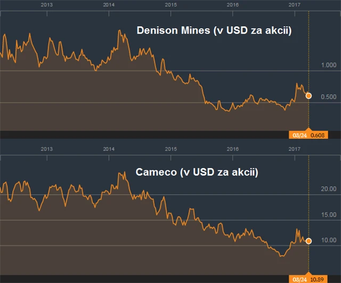The width and height of the screenshot is (341, 283).
Task: Click the 0.608 price tag on Denison chart
Action: click(318, 135)
